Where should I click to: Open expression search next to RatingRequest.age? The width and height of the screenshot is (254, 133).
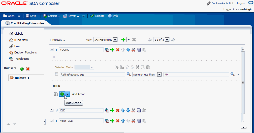pos(129,74)
